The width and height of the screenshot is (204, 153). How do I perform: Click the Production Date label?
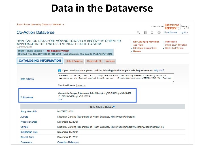(x=29, y=122)
